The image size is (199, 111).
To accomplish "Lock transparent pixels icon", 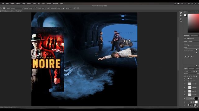I will pyautogui.click(x=187, y=76).
